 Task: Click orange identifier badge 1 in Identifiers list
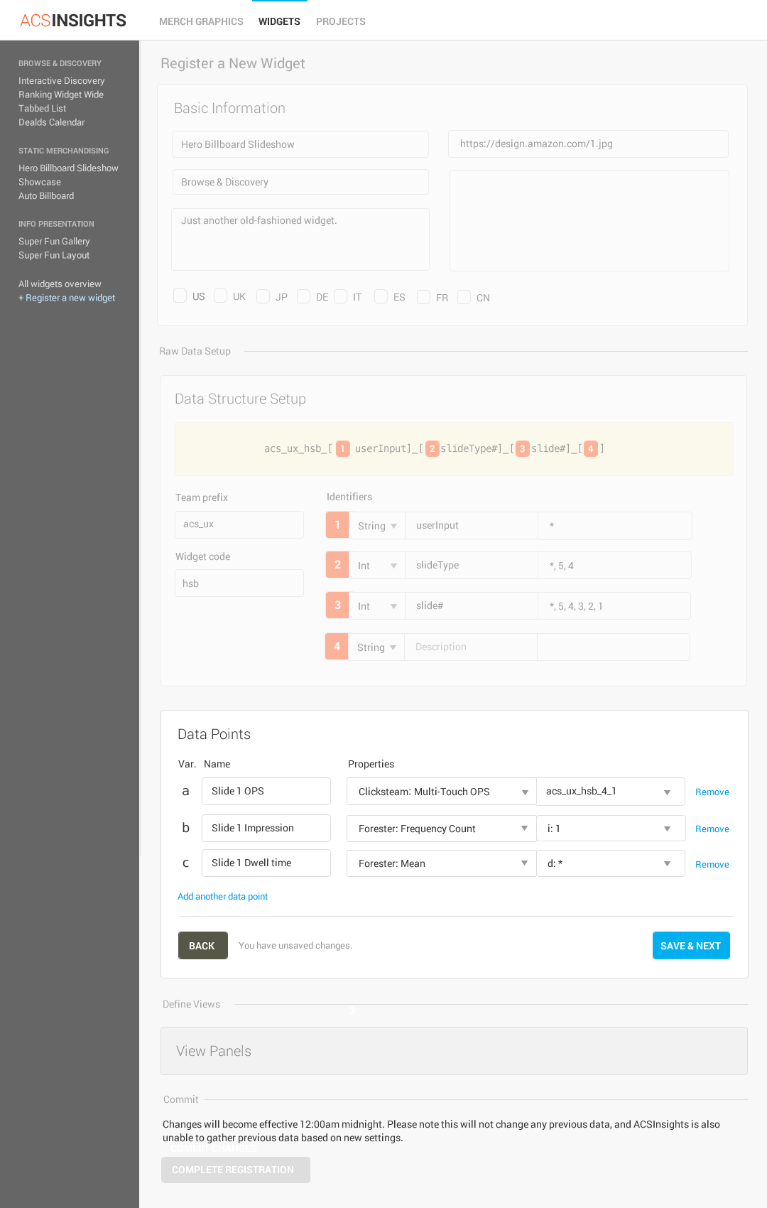pos(337,525)
